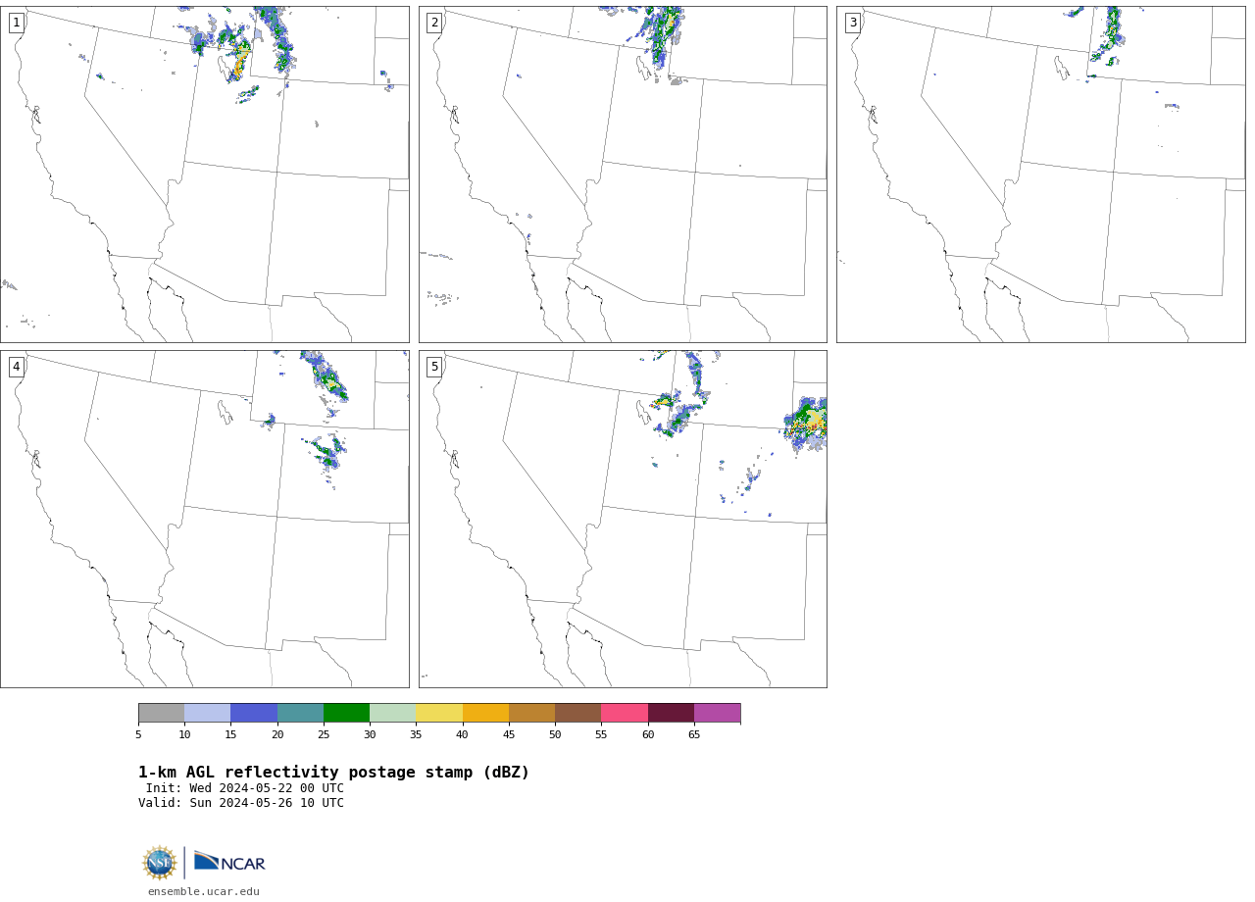Open ensemble member 1 reflectivity map

pos(205,175)
